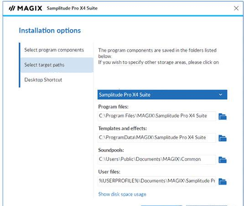
Task: Open the Desktop Shortcut step
Action: point(43,80)
